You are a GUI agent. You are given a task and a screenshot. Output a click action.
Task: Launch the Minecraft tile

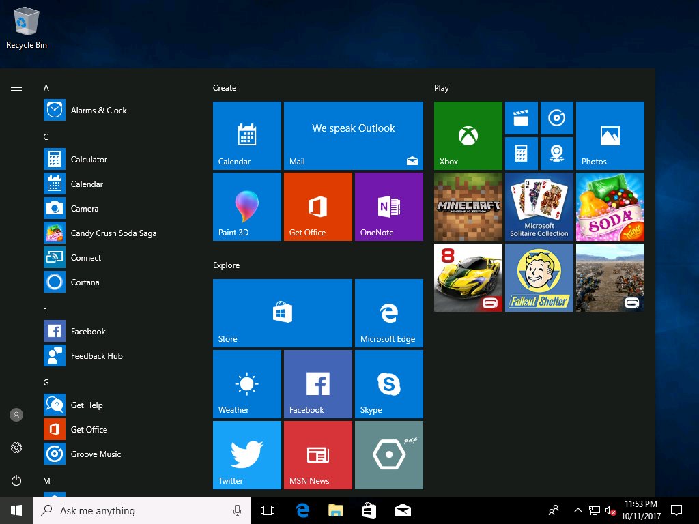468,207
